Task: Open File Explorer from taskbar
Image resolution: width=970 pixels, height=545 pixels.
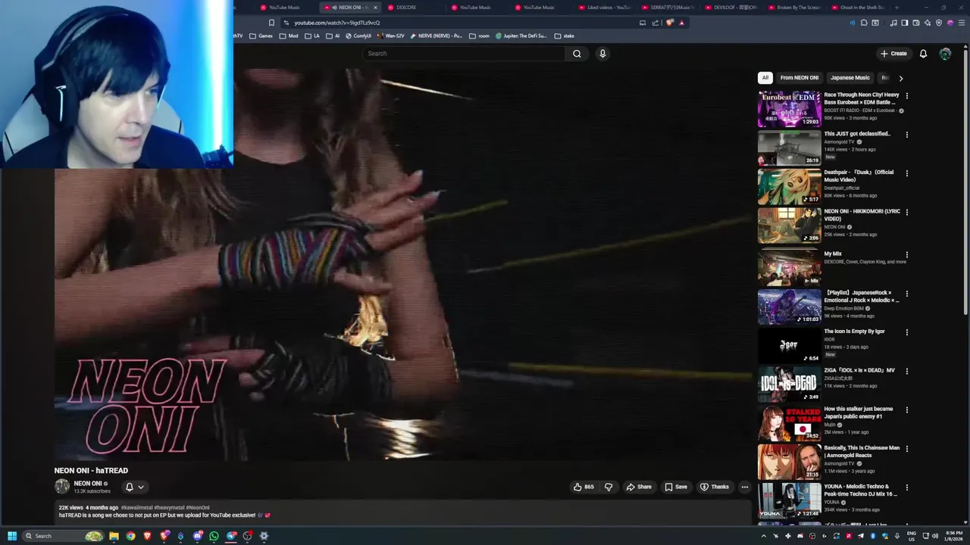Action: [114, 536]
